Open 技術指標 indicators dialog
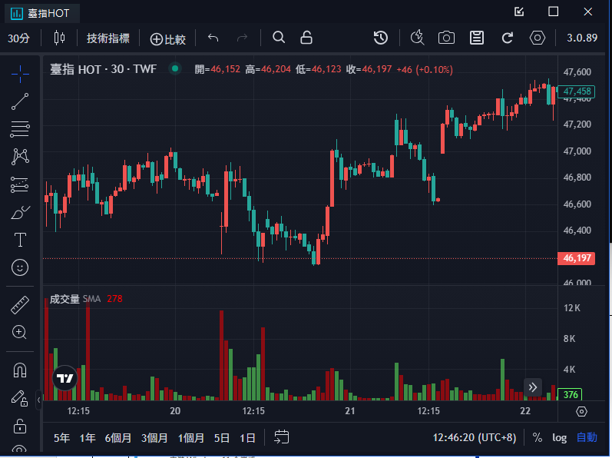This screenshot has height=458, width=612. [x=108, y=38]
